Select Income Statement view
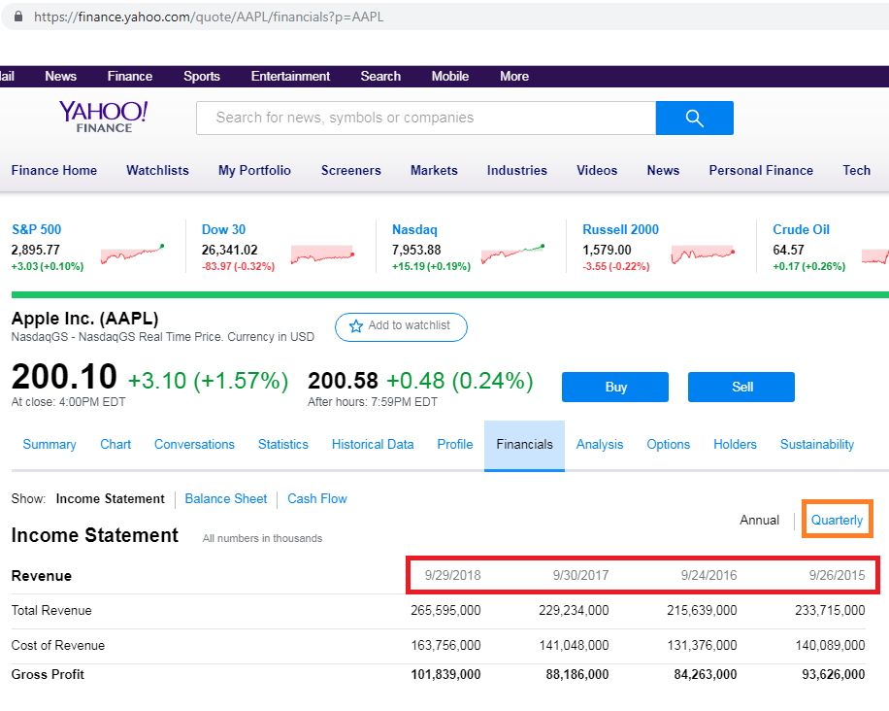The width and height of the screenshot is (889, 711). 110,499
